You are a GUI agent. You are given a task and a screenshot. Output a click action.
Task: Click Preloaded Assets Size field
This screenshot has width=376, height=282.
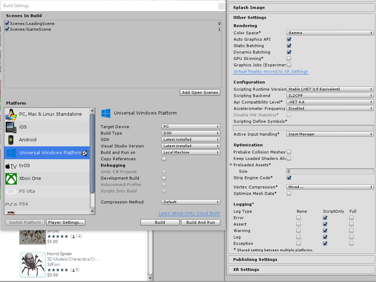click(330, 171)
